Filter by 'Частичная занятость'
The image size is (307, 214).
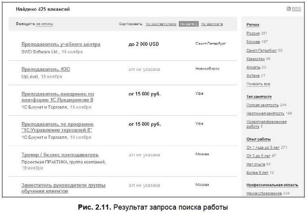pos(265,113)
